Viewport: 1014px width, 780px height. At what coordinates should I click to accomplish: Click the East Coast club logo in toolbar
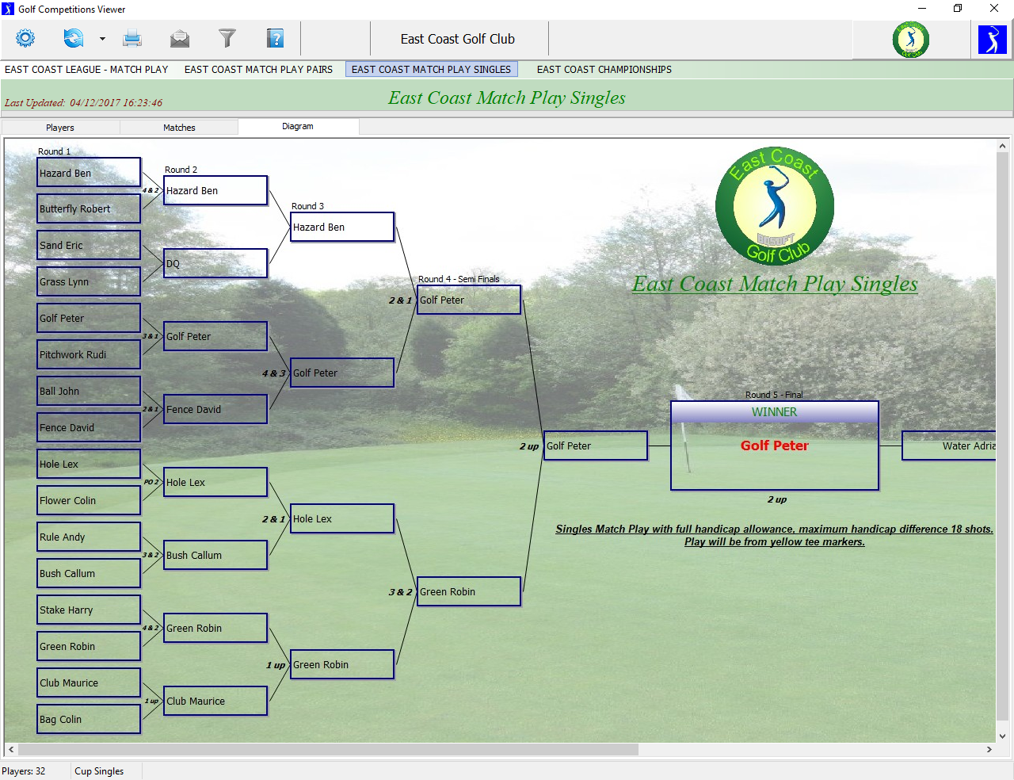tap(911, 40)
